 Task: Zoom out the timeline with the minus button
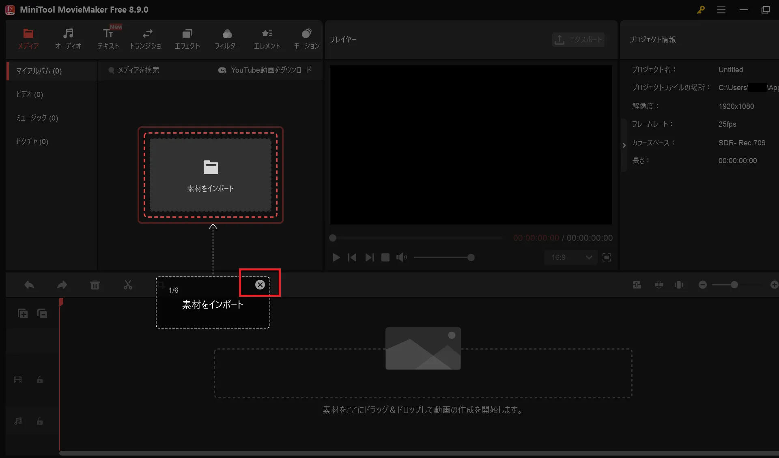click(x=703, y=285)
